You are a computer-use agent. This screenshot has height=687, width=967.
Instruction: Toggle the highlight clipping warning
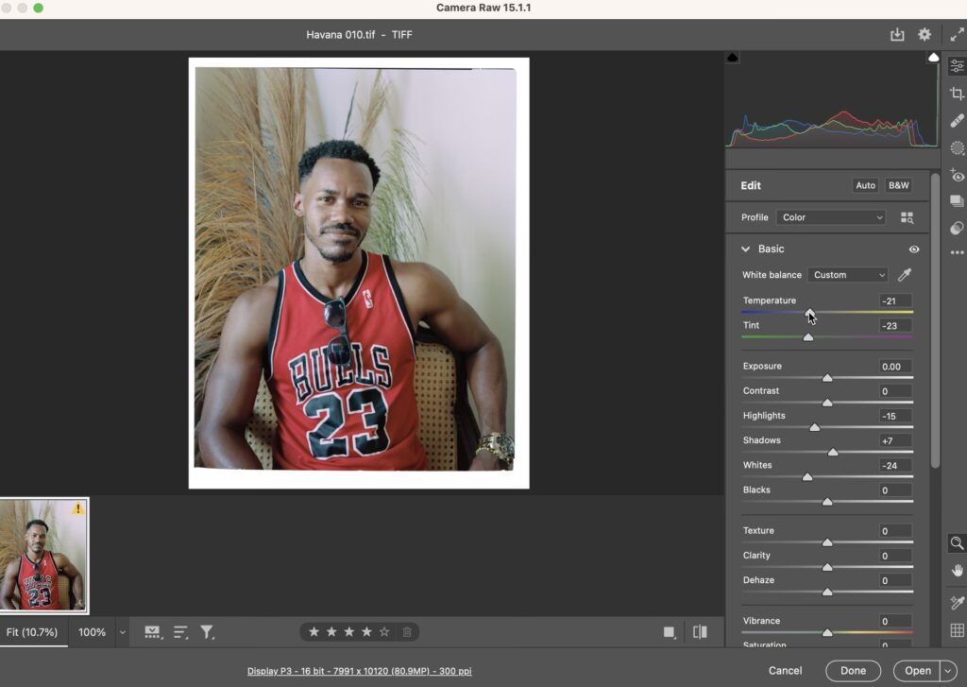point(933,58)
